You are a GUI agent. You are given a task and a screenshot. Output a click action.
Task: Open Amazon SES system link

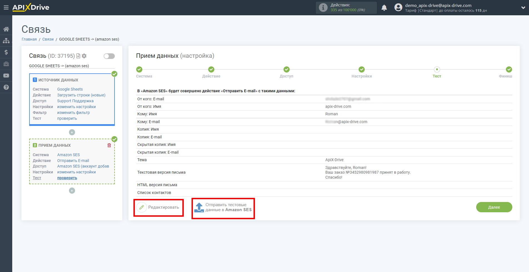pyautogui.click(x=68, y=155)
